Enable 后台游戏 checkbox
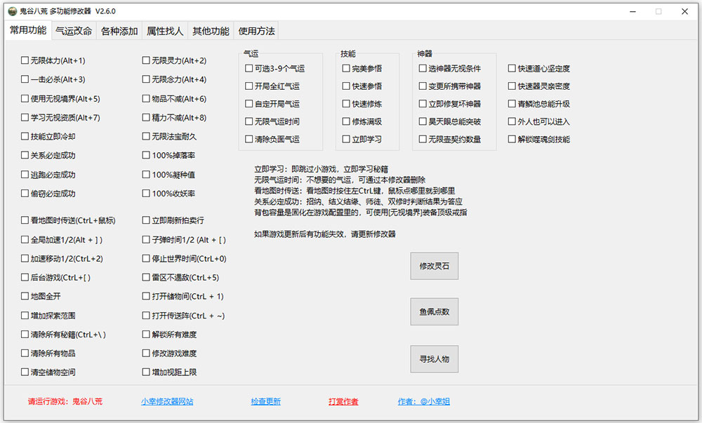The height and width of the screenshot is (423, 702). 56,278
